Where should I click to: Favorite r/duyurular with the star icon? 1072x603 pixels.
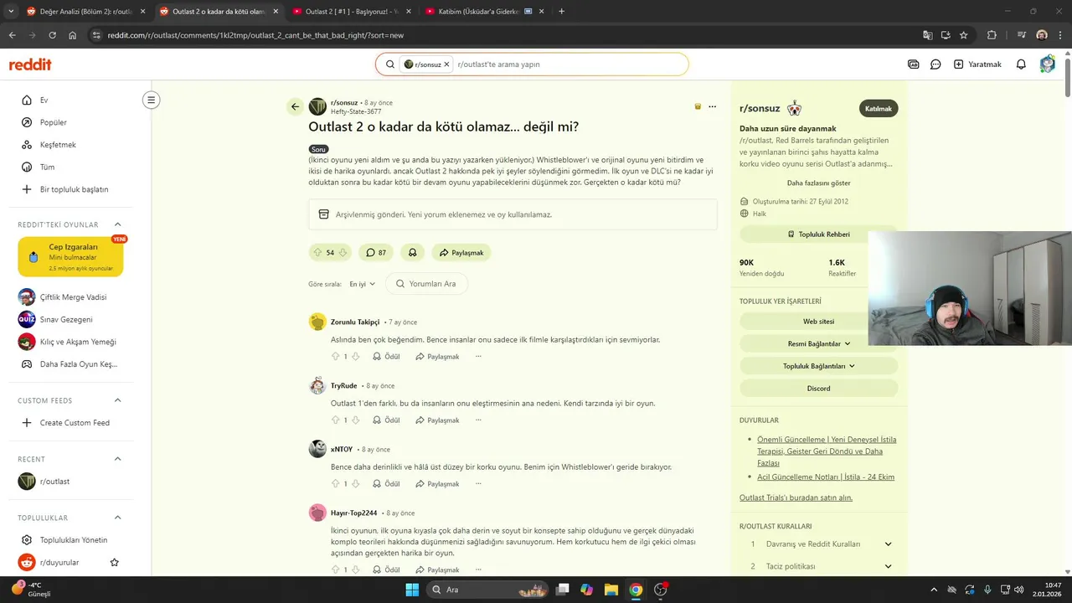click(115, 563)
